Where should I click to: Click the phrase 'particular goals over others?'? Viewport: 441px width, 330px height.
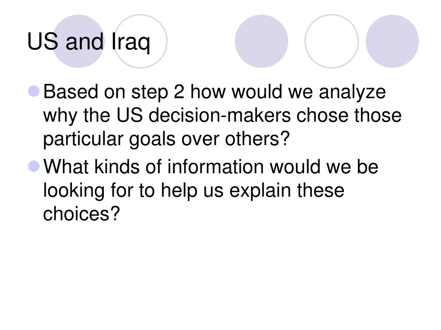coord(166,140)
